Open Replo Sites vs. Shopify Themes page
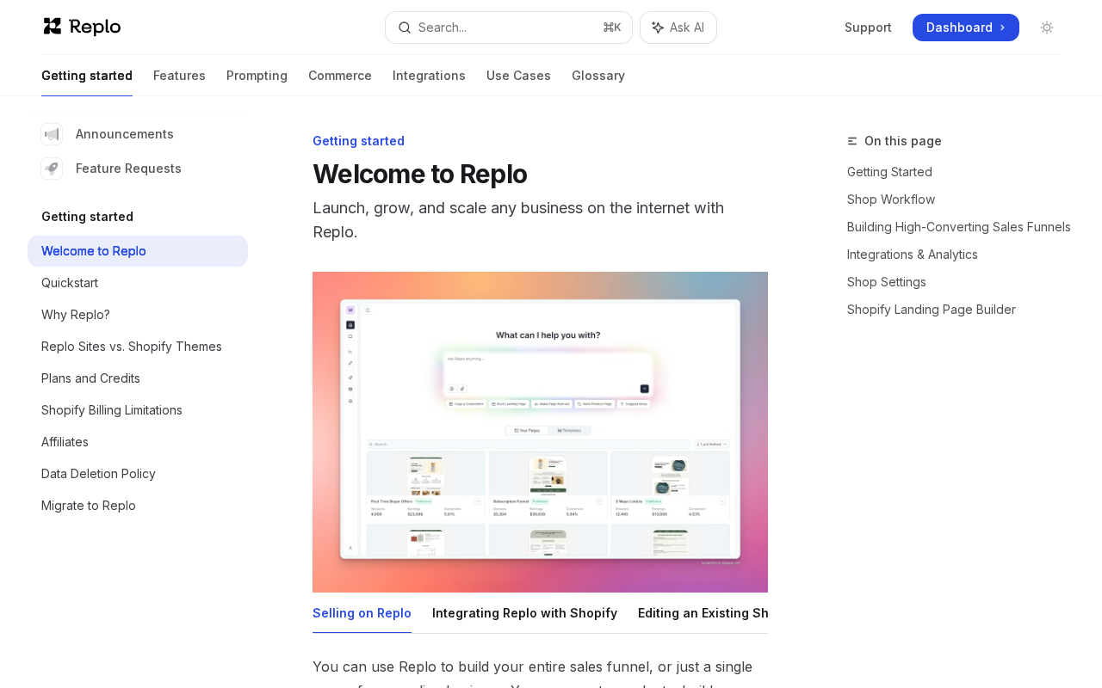 (x=138, y=347)
